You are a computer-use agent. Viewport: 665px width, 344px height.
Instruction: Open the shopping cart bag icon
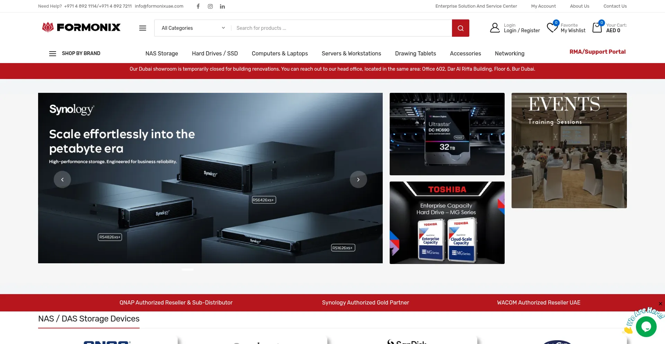point(597,27)
